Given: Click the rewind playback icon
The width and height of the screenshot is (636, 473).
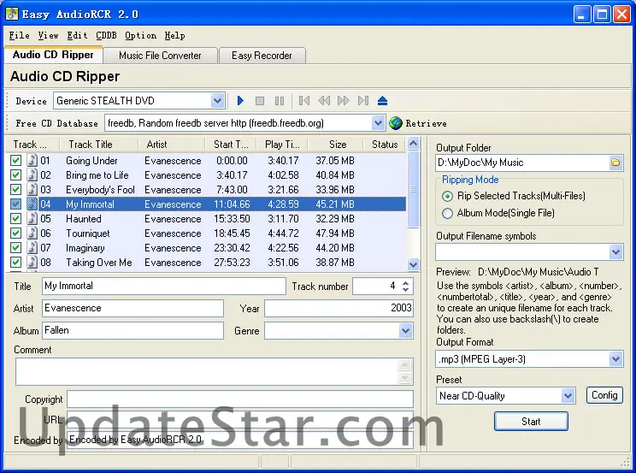Looking at the screenshot, I should pos(324,101).
